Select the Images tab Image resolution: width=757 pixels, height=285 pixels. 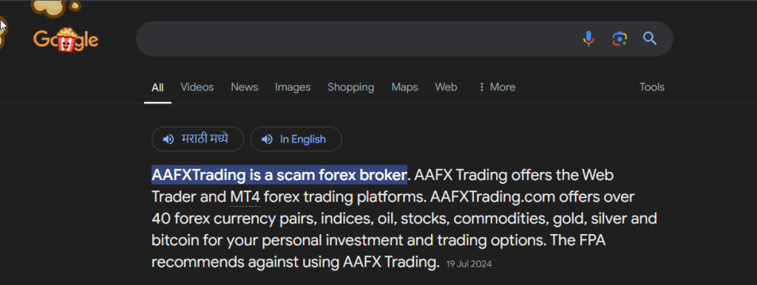click(x=293, y=87)
